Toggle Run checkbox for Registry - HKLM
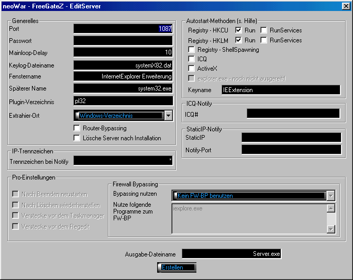 pos(239,40)
